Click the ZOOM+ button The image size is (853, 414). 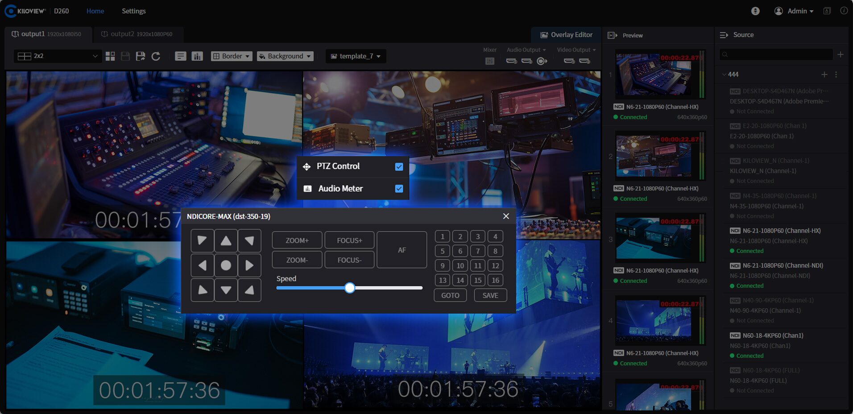coord(297,240)
